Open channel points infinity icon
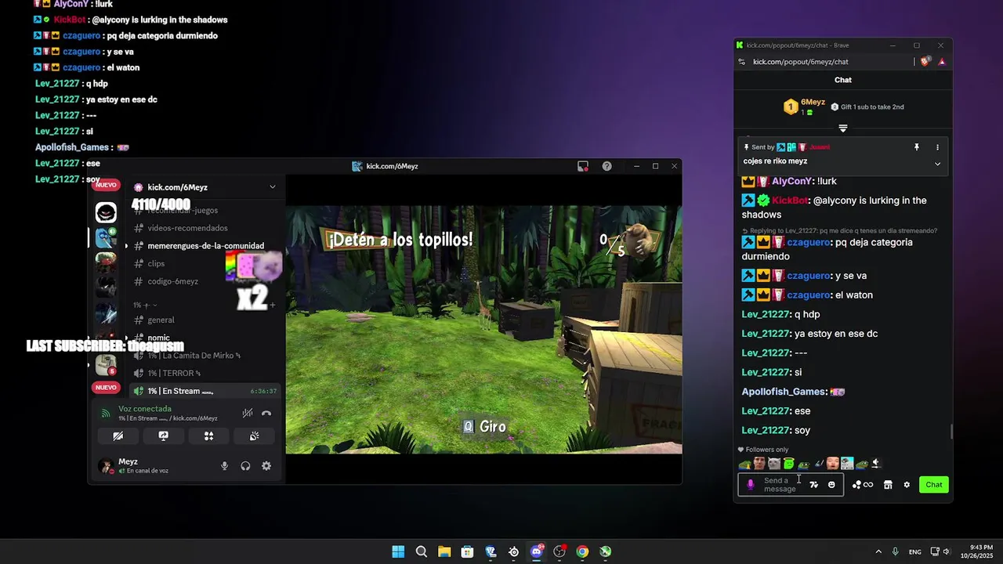 [x=862, y=485]
